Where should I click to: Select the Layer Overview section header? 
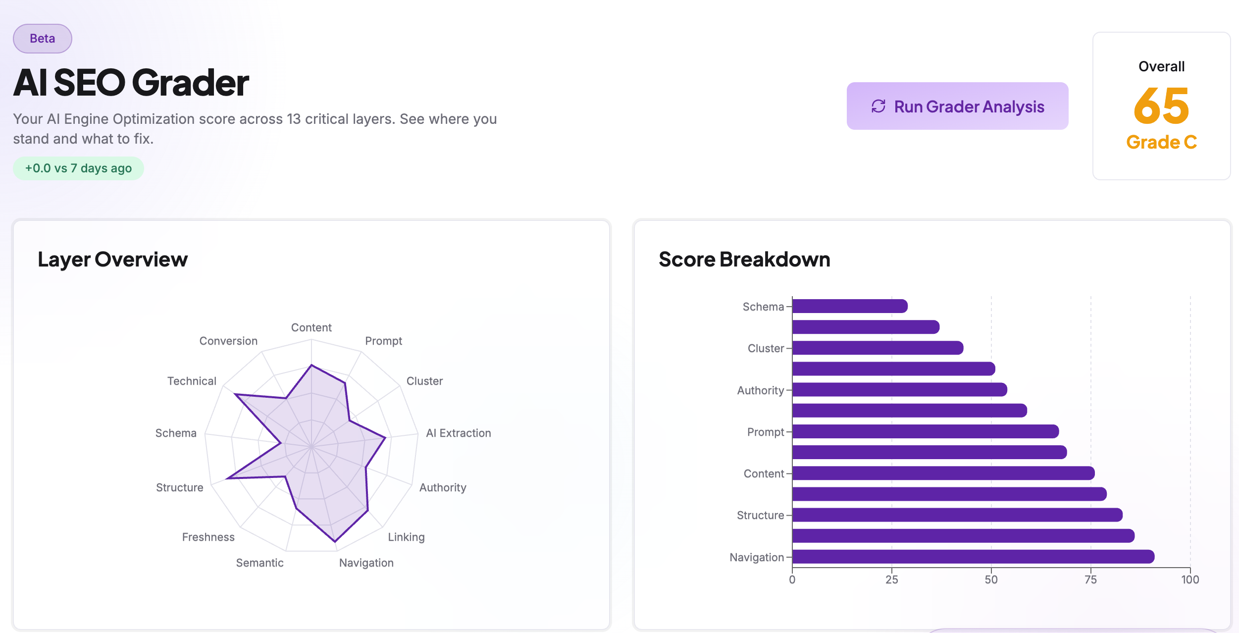click(113, 259)
